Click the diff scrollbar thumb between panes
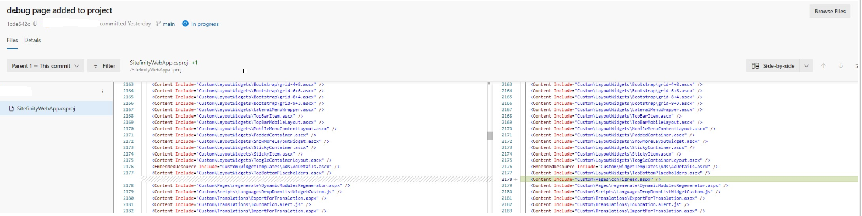The width and height of the screenshot is (862, 216). pos(489,135)
